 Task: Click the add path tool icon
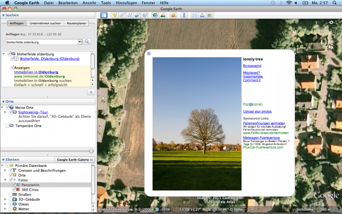pyautogui.click(x=130, y=15)
